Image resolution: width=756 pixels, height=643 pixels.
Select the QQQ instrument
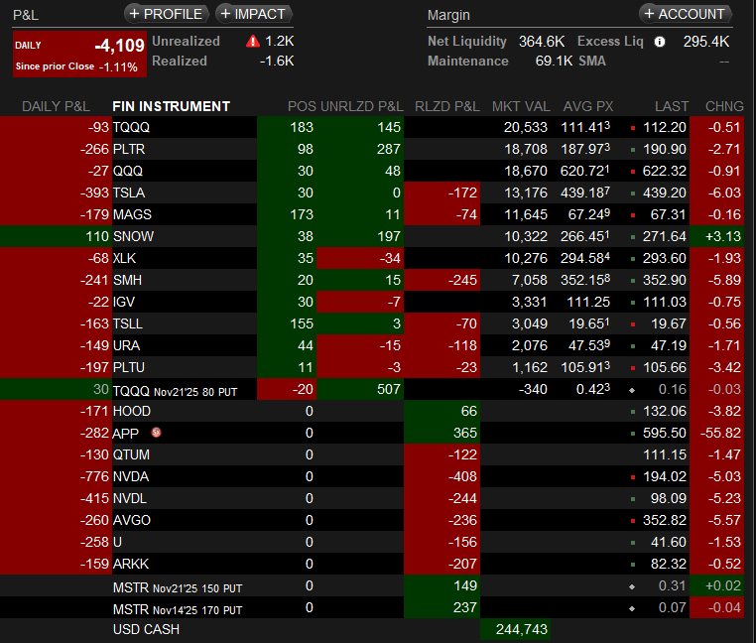click(x=128, y=171)
